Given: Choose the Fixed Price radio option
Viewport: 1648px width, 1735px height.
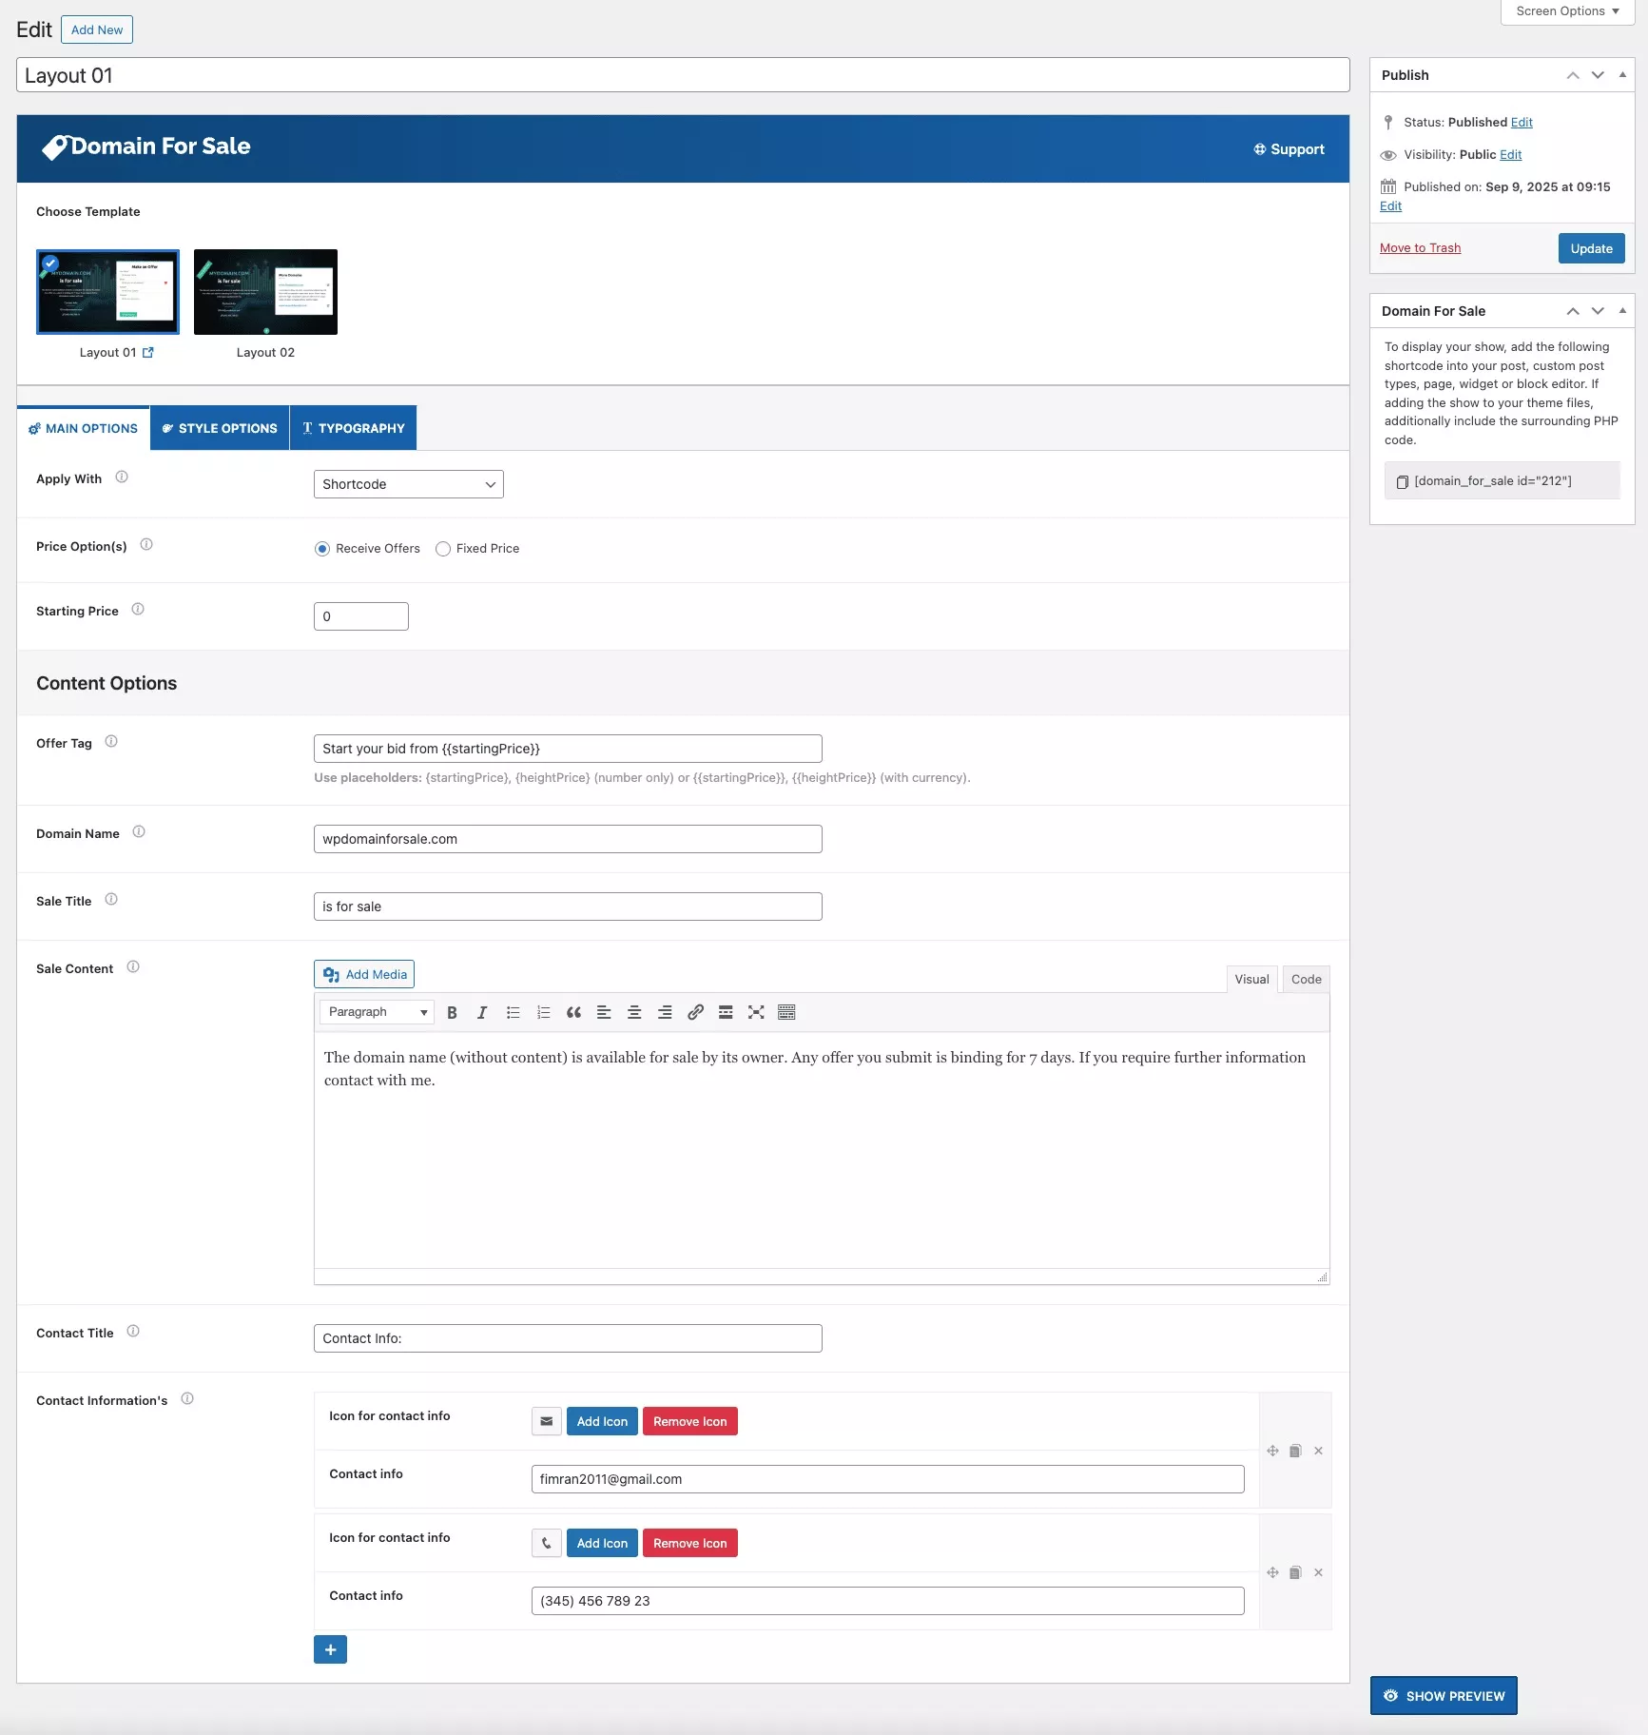Looking at the screenshot, I should coord(443,549).
